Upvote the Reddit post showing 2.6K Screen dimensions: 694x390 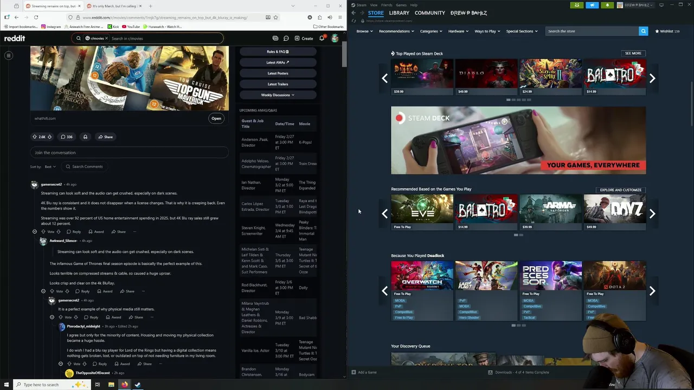pyautogui.click(x=35, y=136)
